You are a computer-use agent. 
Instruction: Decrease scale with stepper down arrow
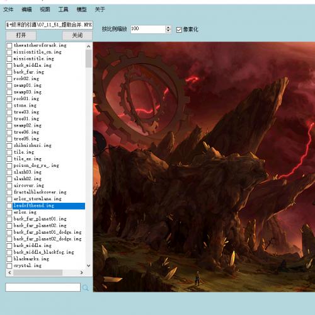168,31
